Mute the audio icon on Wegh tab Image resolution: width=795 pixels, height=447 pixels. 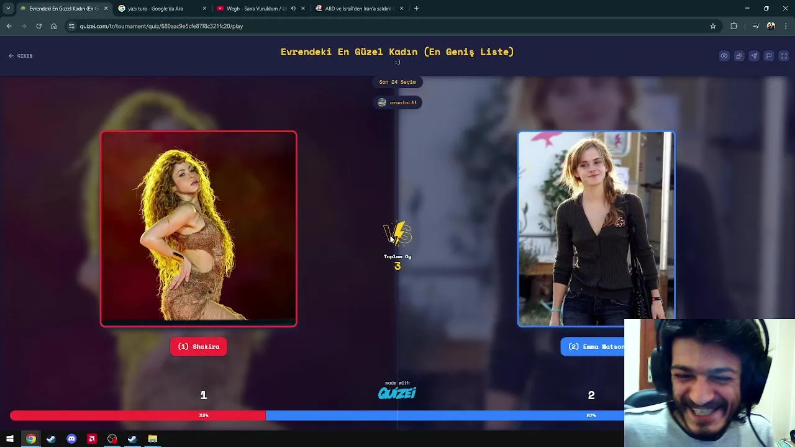point(293,9)
